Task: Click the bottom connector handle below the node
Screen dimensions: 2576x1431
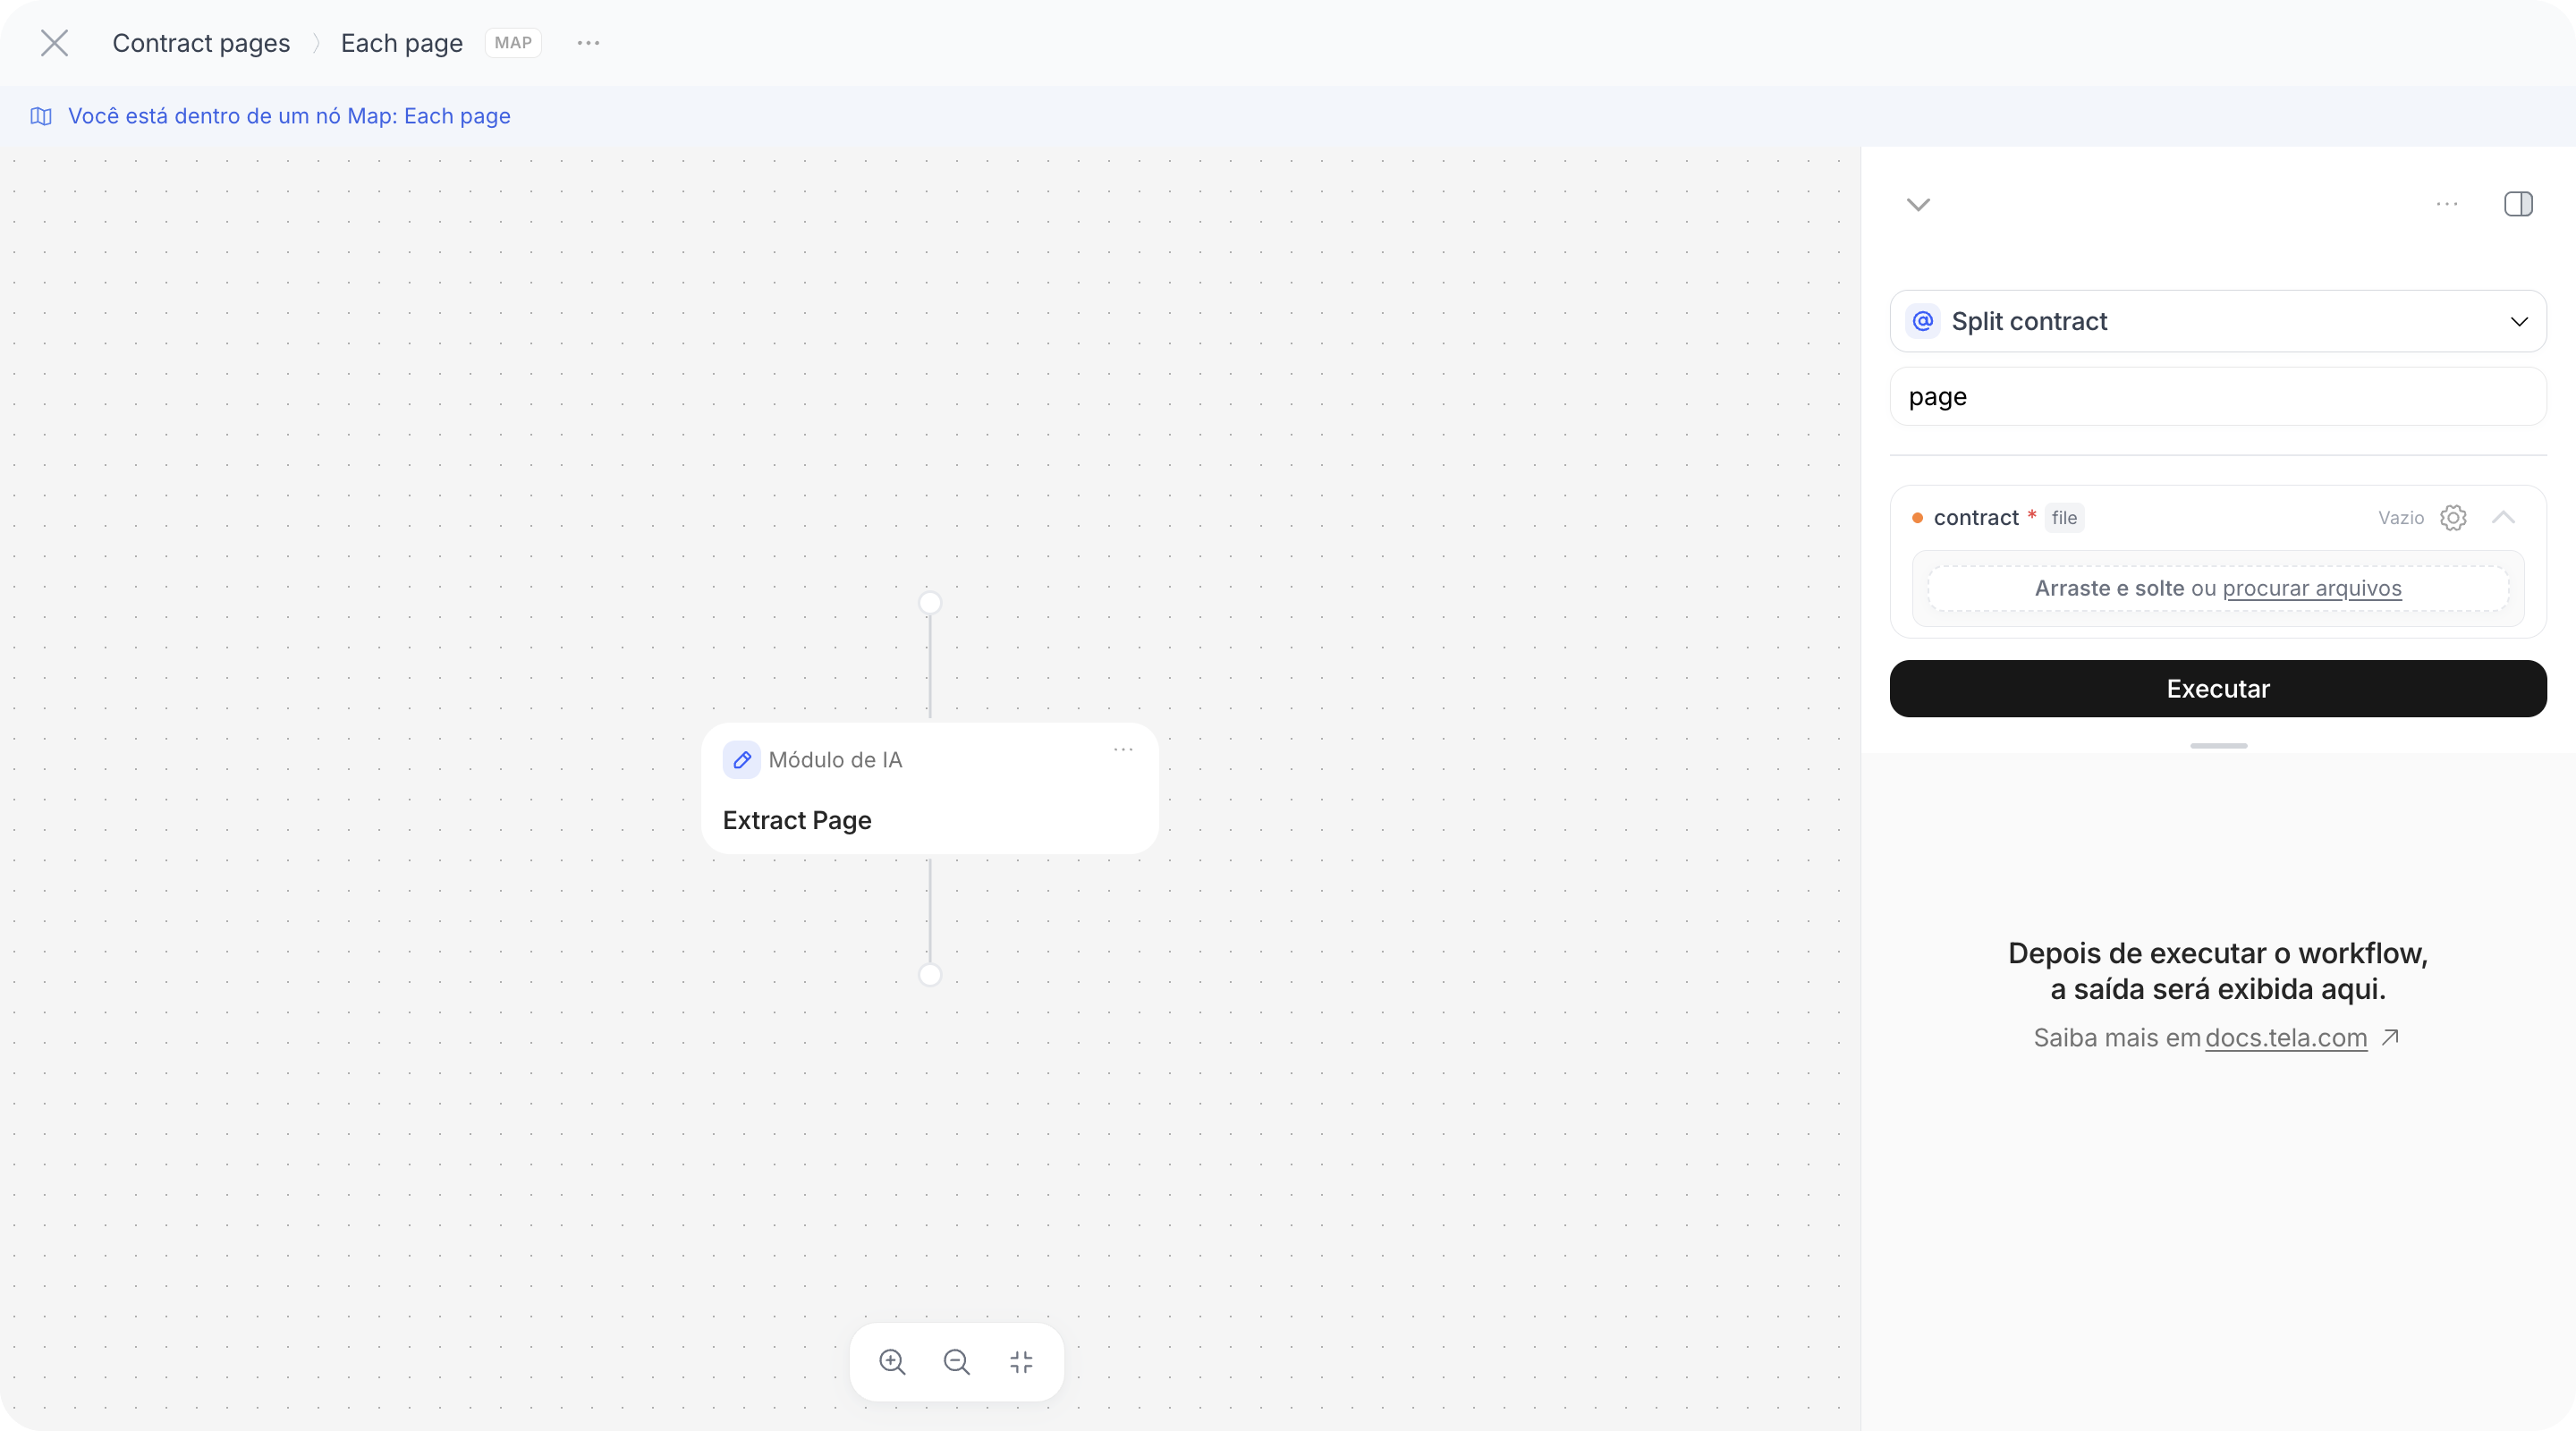Action: [930, 975]
